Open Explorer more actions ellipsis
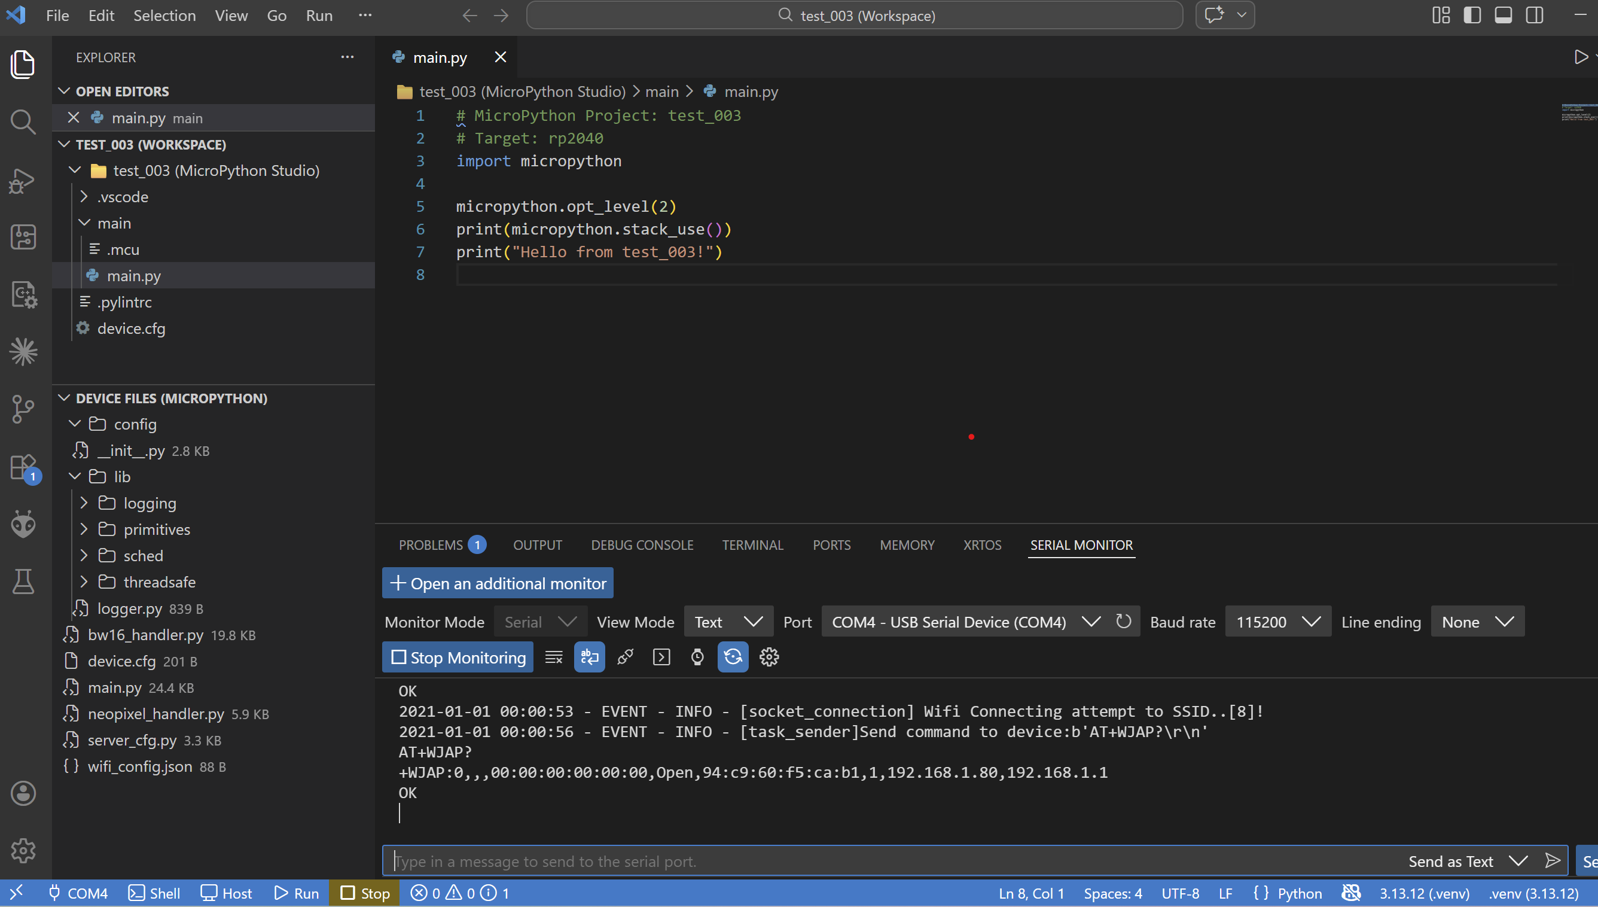Image resolution: width=1598 pixels, height=907 pixels. 347,57
